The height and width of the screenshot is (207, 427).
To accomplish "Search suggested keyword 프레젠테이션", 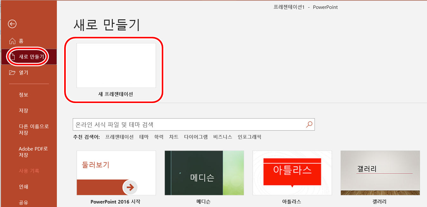I will pos(119,137).
